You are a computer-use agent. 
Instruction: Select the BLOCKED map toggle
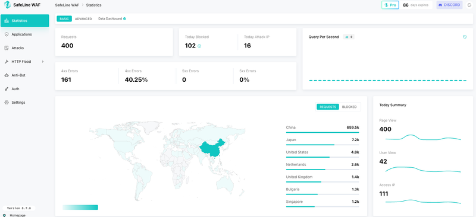point(349,107)
